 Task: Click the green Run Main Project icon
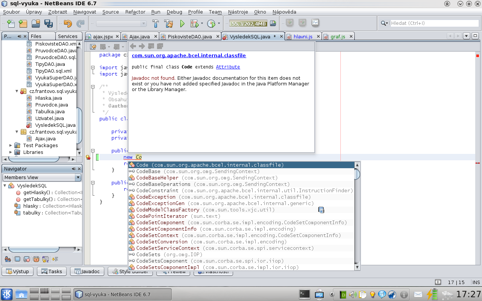182,23
